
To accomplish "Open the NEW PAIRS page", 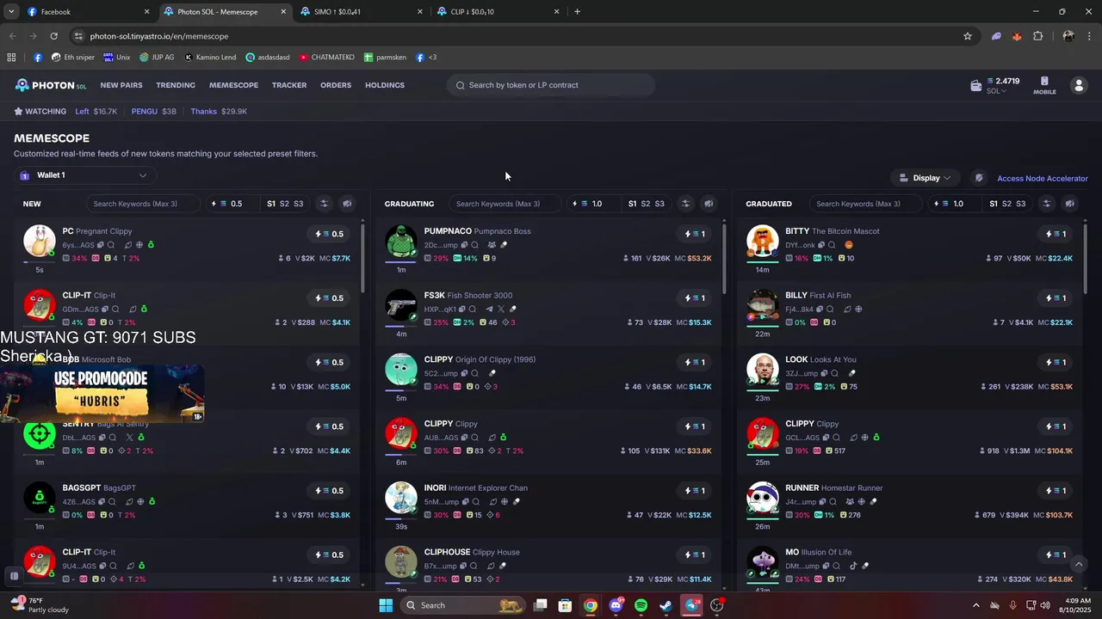I will (x=121, y=85).
